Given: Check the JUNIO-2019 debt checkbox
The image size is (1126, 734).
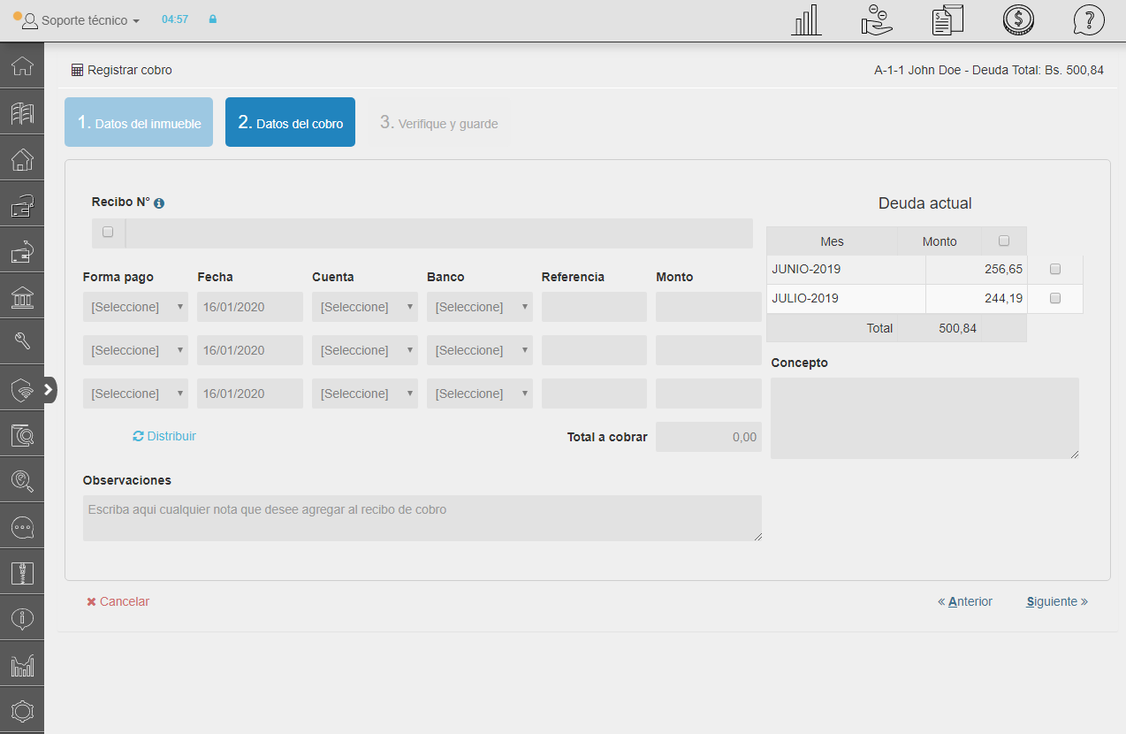Looking at the screenshot, I should click(x=1054, y=270).
